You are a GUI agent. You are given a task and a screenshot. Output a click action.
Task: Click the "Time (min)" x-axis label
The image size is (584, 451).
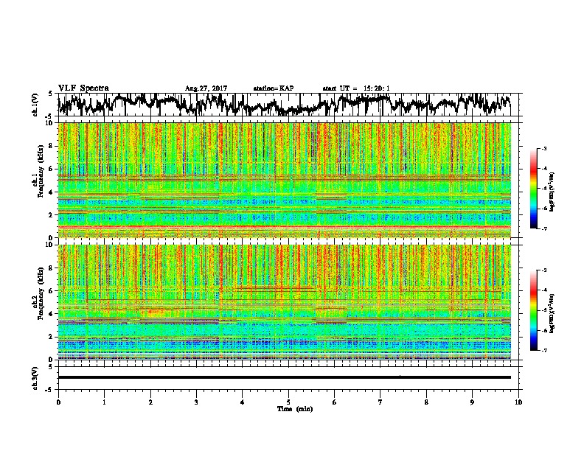click(x=295, y=409)
